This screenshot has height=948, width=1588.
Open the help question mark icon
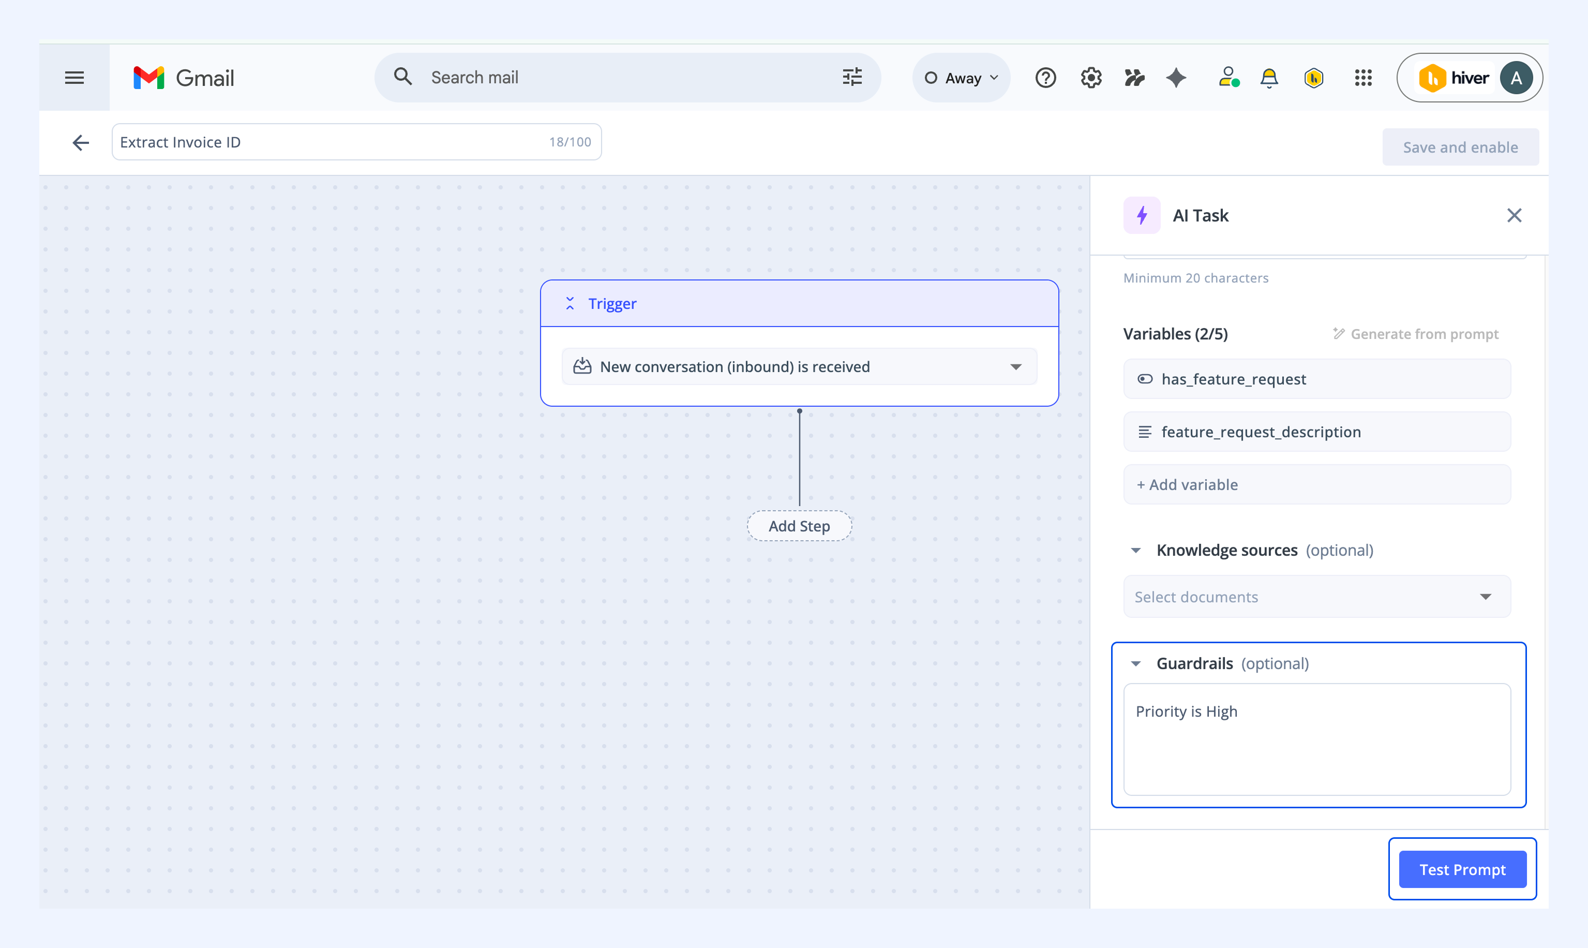(x=1046, y=78)
